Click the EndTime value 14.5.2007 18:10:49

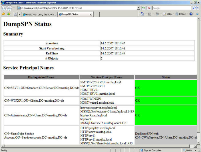click(113, 53)
